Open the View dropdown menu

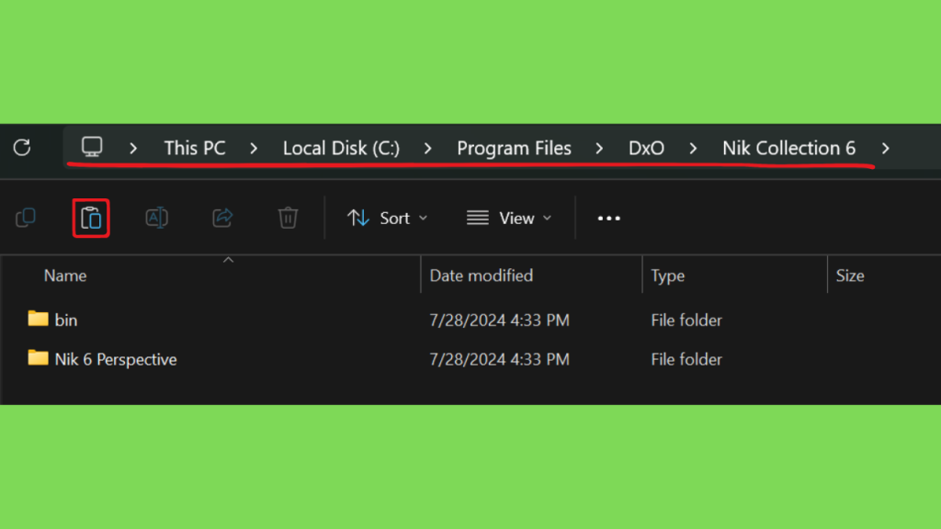[x=509, y=218]
